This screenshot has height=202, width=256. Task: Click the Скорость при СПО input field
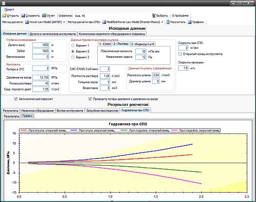[183, 48]
